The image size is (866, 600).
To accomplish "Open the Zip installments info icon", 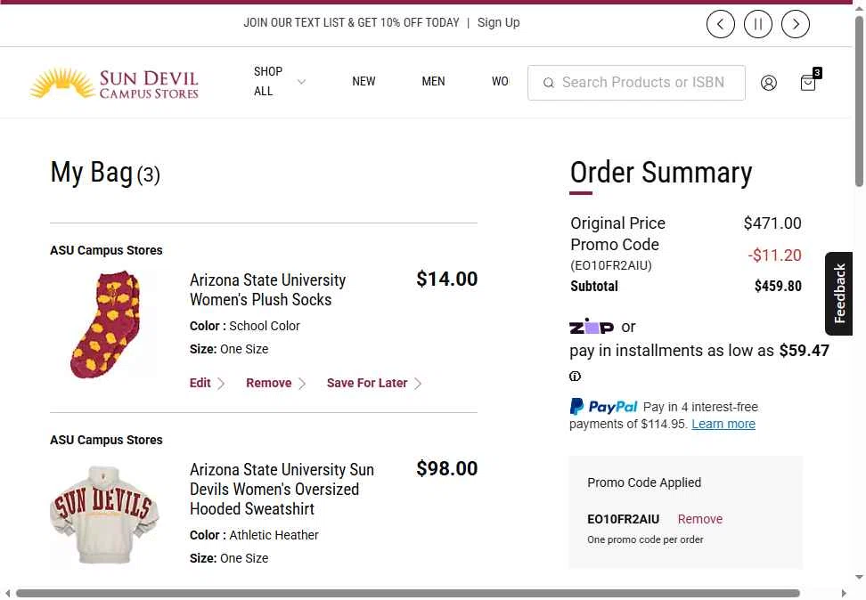I will point(575,377).
